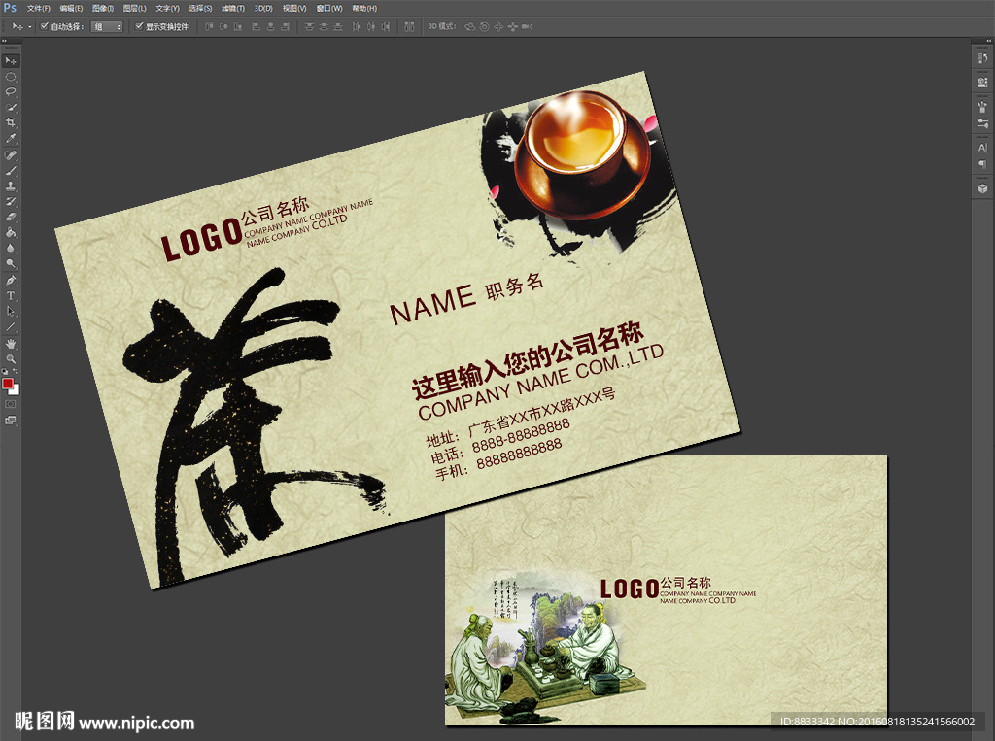Select the Horizontal Type tool

tap(11, 295)
